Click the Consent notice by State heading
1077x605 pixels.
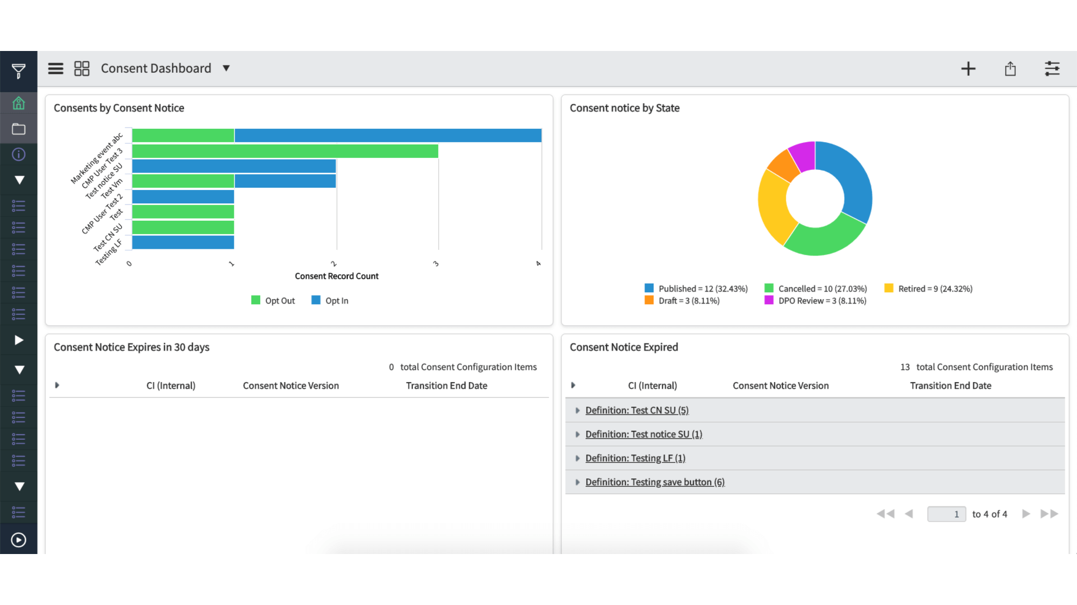(x=624, y=108)
